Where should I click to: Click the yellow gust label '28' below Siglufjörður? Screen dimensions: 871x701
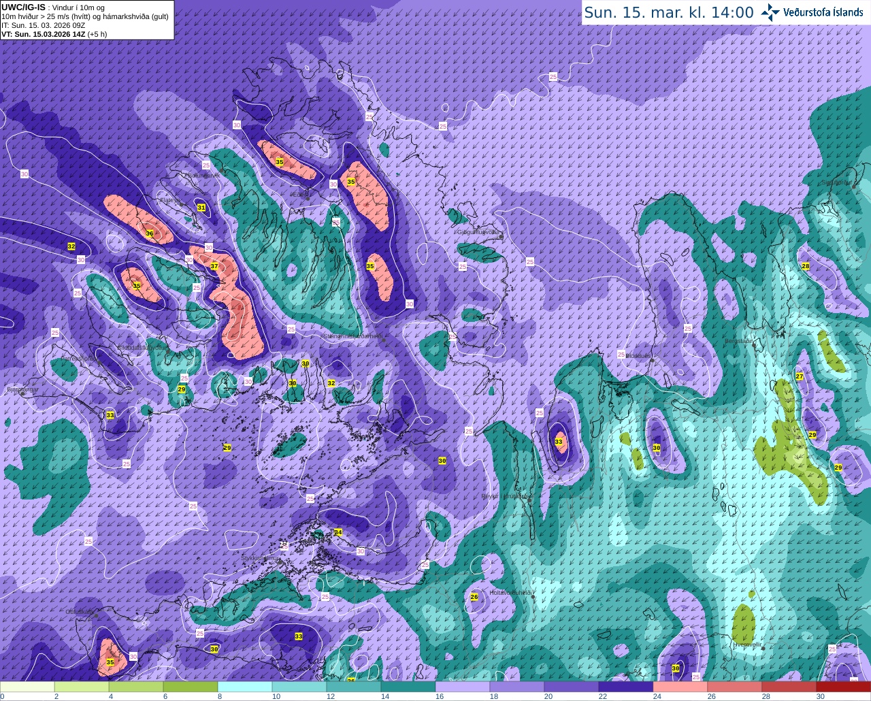(806, 266)
